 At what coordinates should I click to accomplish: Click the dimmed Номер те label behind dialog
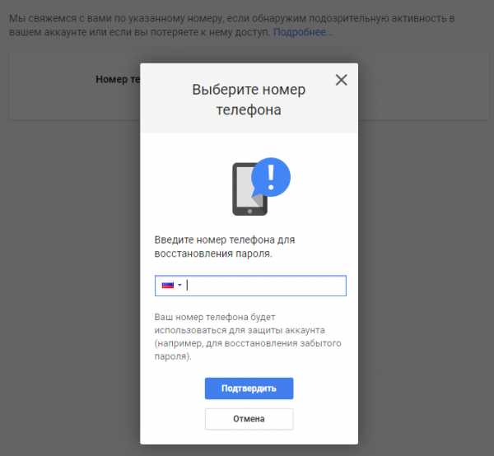pyautogui.click(x=118, y=79)
